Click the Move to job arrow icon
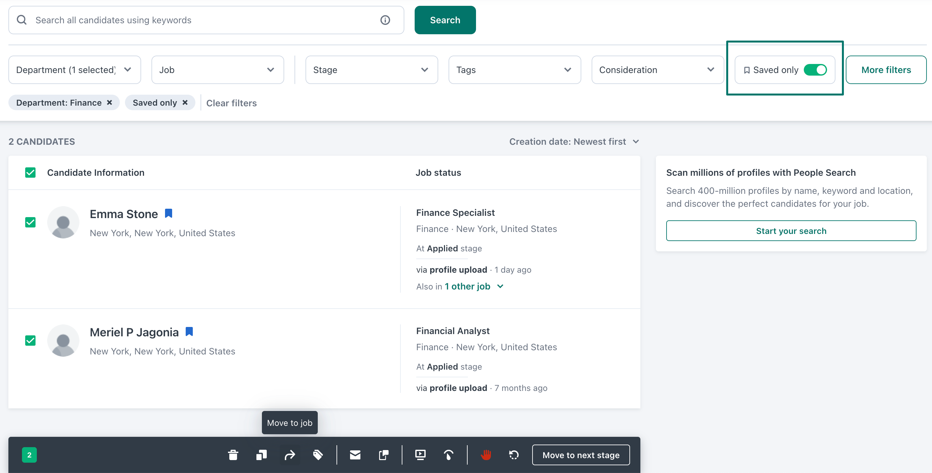The width and height of the screenshot is (932, 473). 290,455
